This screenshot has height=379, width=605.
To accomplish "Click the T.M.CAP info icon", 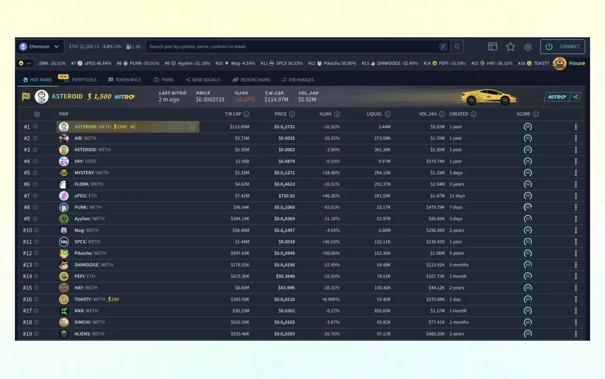I will (x=246, y=114).
